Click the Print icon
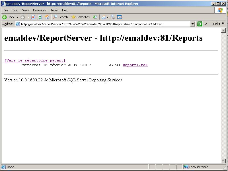 [x=112, y=17]
